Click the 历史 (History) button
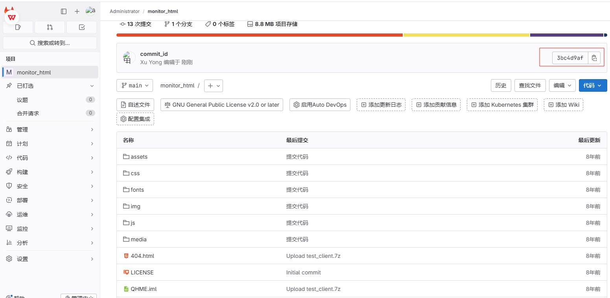 [x=501, y=85]
